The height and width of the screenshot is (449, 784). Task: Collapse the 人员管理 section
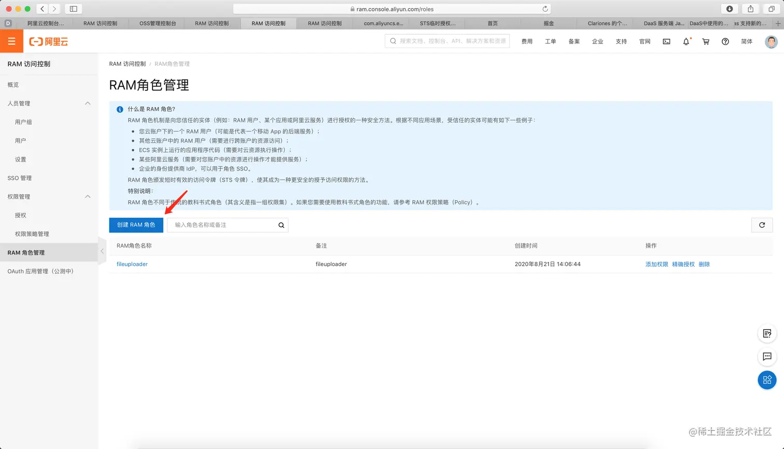[88, 103]
